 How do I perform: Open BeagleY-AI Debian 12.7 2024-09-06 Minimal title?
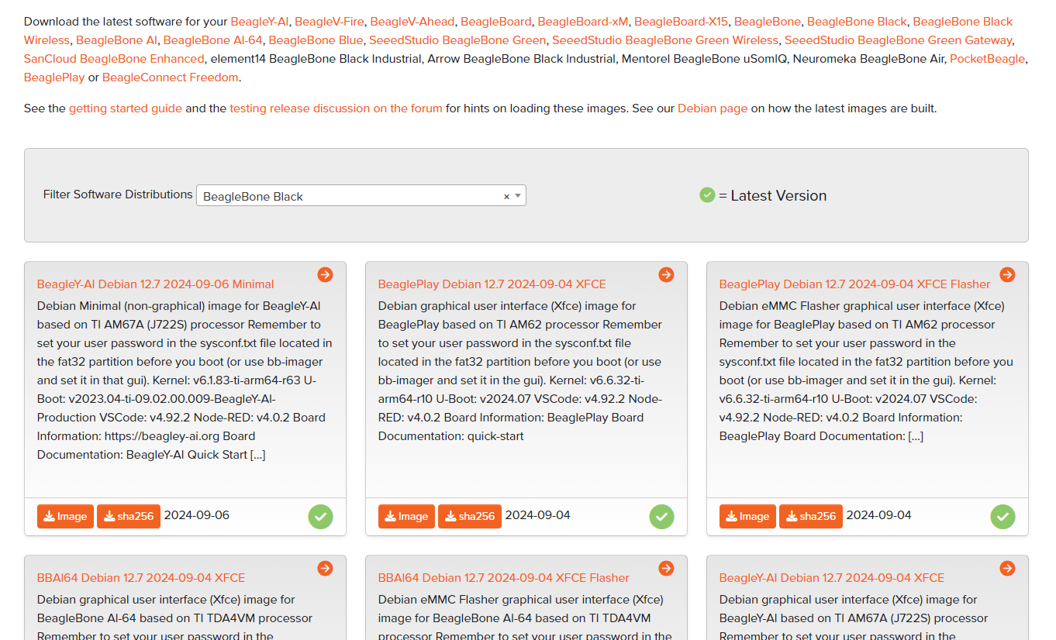(156, 284)
